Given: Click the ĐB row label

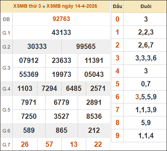Looking at the screenshot, I should point(6,19).
